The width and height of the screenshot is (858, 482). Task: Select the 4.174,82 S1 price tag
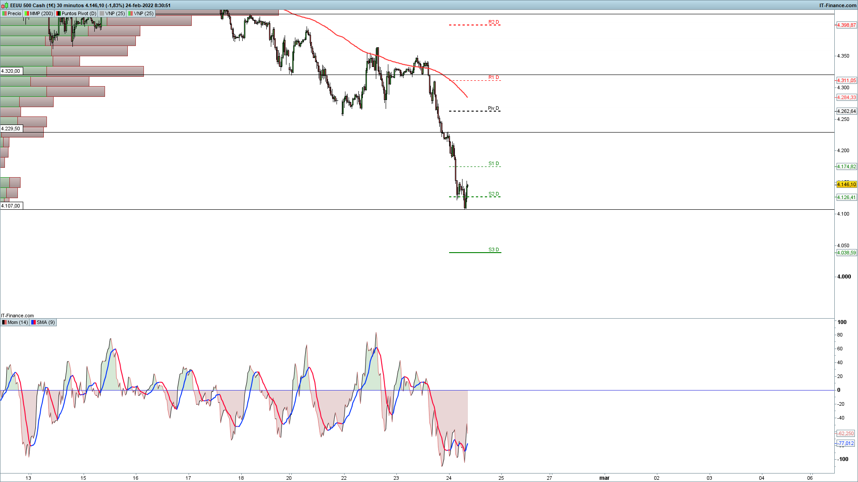(846, 166)
